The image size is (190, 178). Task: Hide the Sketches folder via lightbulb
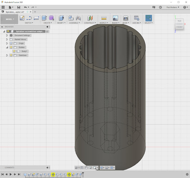pos(11,55)
